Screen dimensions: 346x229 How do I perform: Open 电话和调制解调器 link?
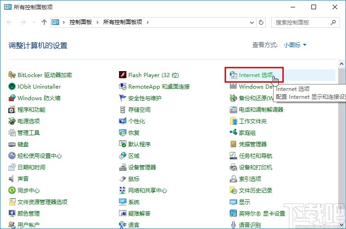tap(261, 109)
